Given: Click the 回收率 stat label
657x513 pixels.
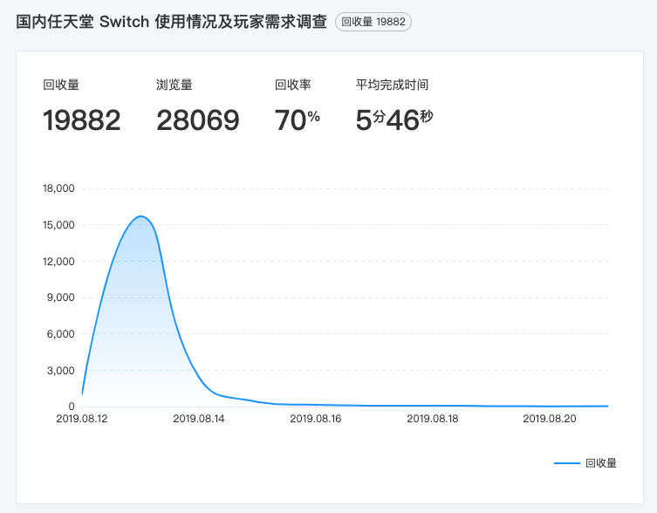Looking at the screenshot, I should point(293,85).
